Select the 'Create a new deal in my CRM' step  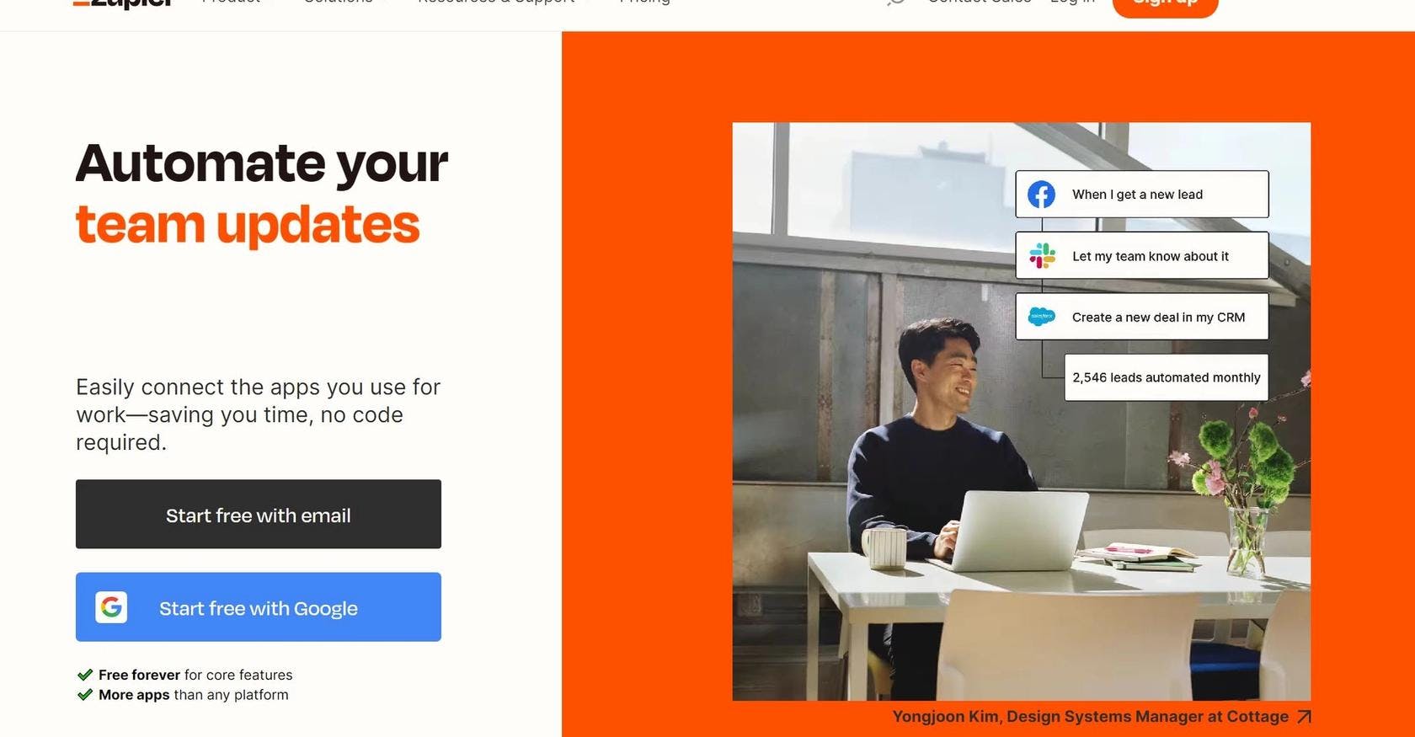tap(1142, 317)
